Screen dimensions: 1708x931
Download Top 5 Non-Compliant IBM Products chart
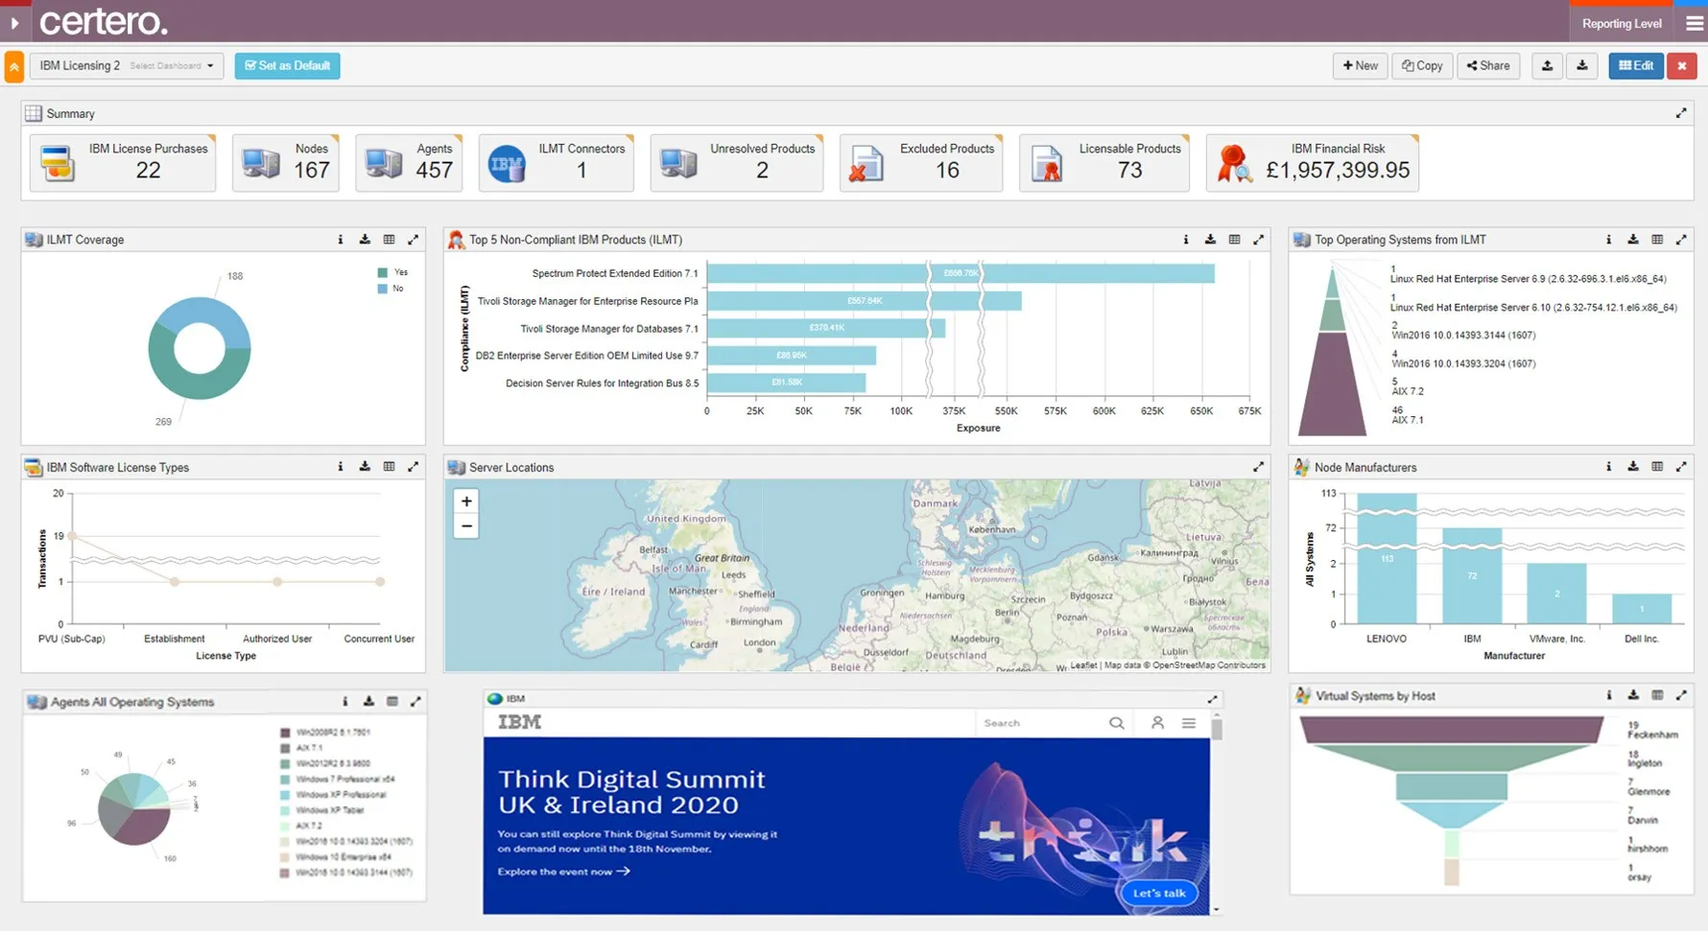point(1210,240)
